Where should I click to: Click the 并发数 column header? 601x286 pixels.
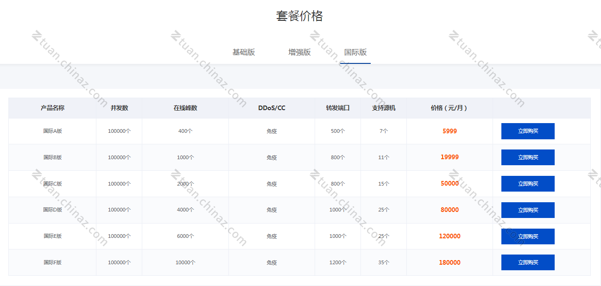pyautogui.click(x=119, y=108)
